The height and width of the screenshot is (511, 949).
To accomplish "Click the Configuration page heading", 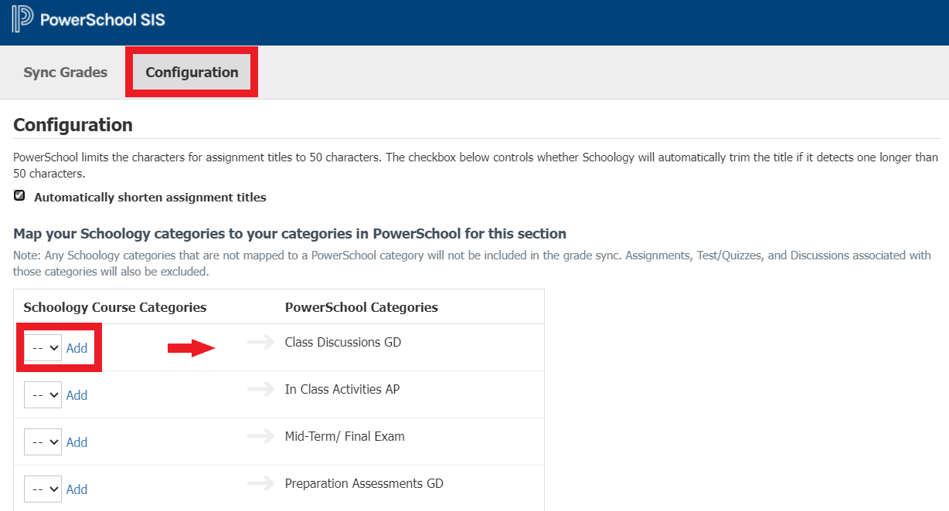I will 73,125.
